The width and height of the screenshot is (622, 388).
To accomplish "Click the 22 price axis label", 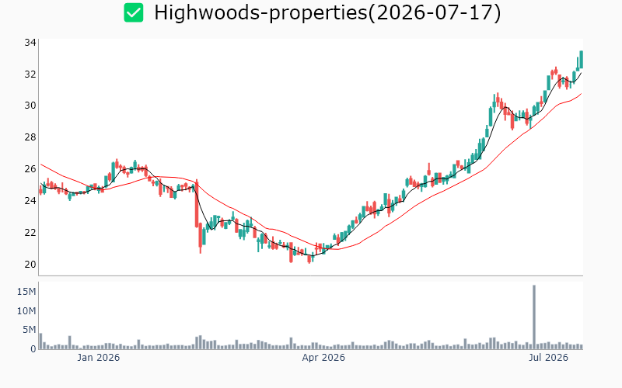I will point(30,232).
